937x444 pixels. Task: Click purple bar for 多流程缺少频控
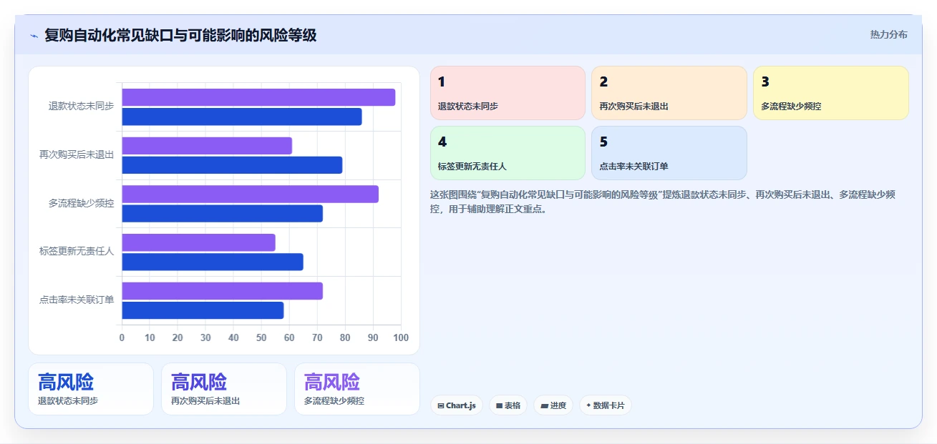point(251,194)
